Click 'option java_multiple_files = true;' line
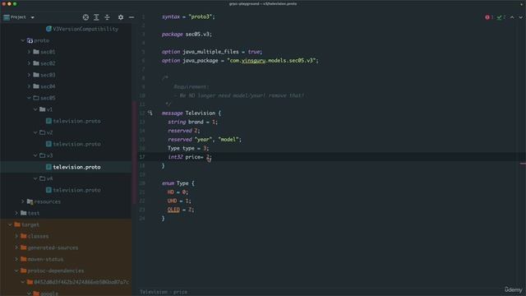 (212, 52)
